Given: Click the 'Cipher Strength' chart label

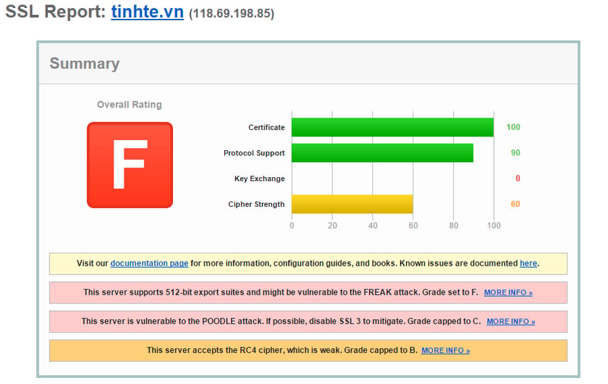Looking at the screenshot, I should pos(256,204).
